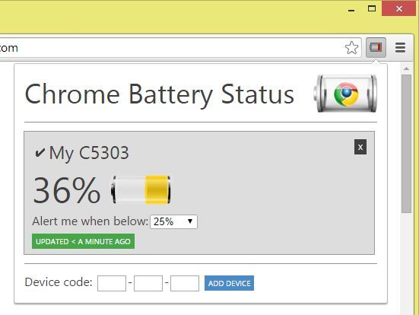Image resolution: width=419 pixels, height=315 pixels.
Task: Click the Device code label
Action: point(59,282)
